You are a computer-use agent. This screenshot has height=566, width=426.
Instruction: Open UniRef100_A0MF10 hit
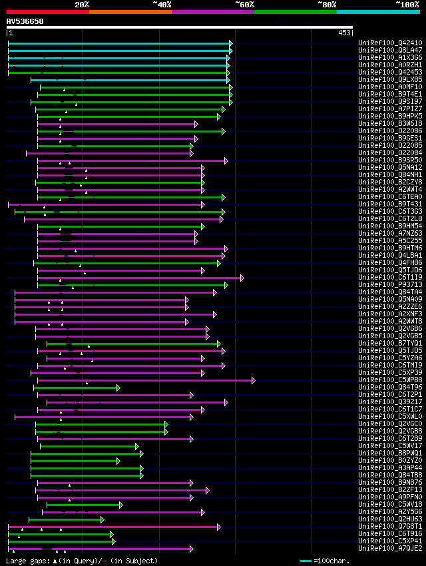coord(390,87)
